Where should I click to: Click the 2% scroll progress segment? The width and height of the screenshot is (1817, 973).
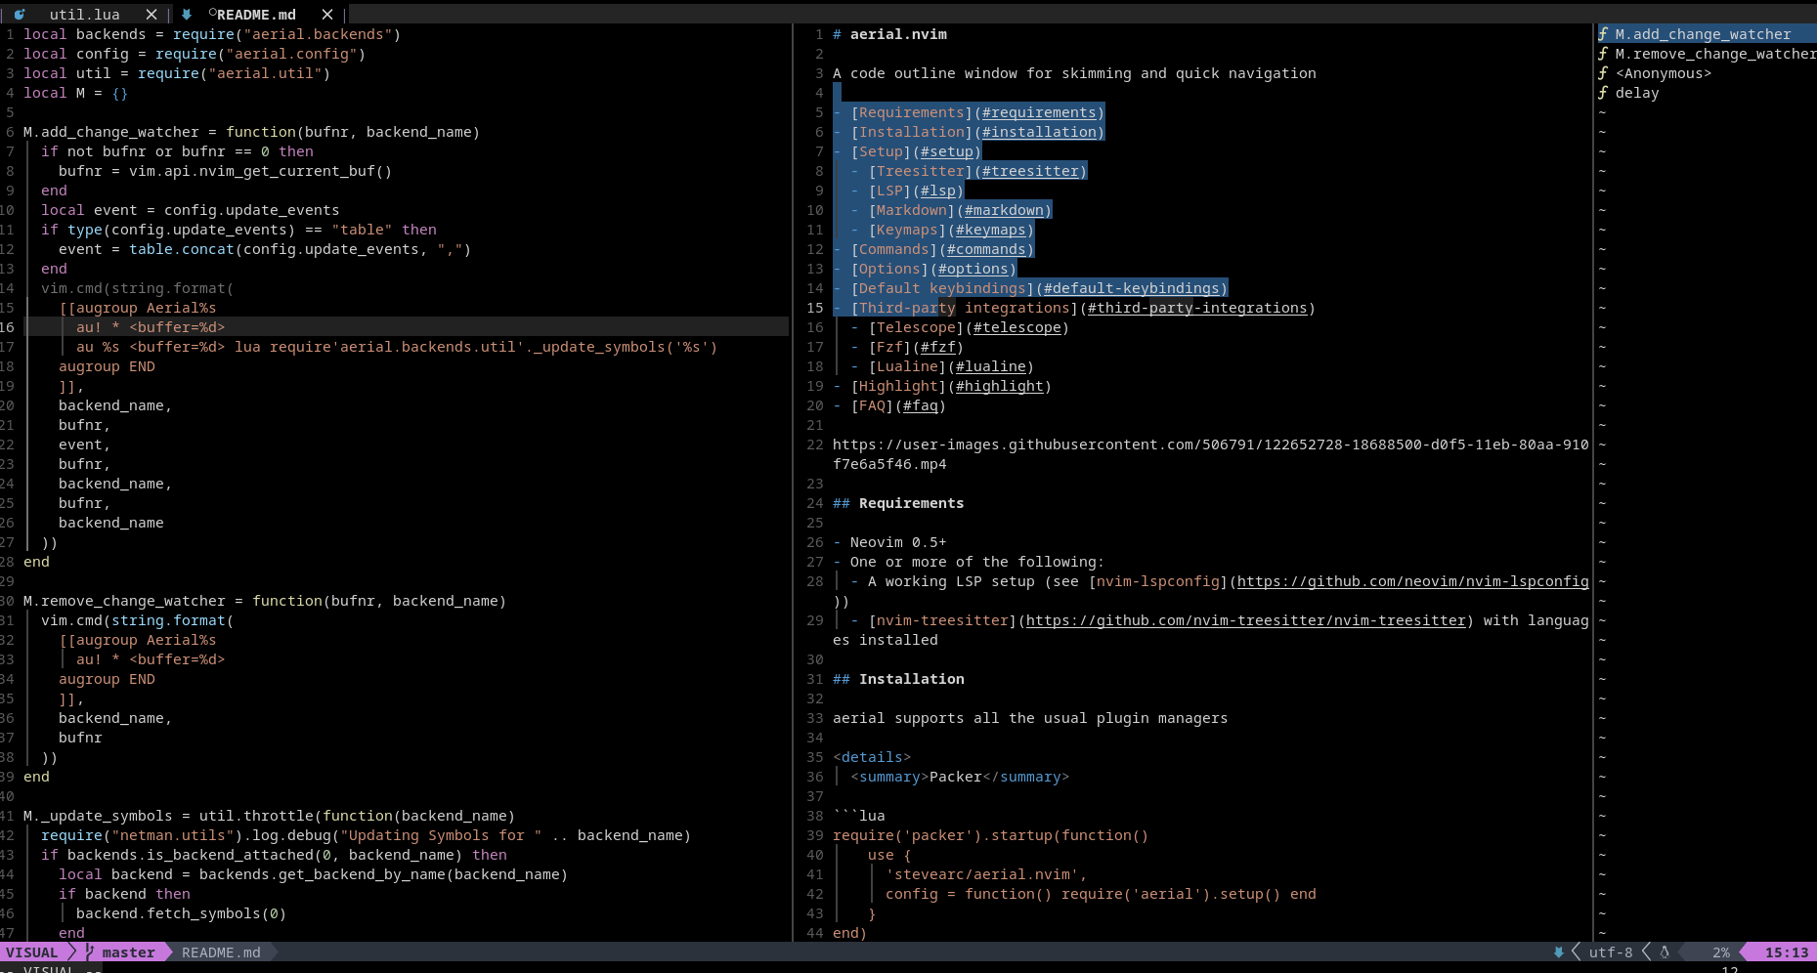point(1720,952)
